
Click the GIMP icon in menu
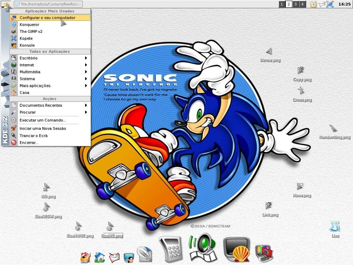[14, 31]
